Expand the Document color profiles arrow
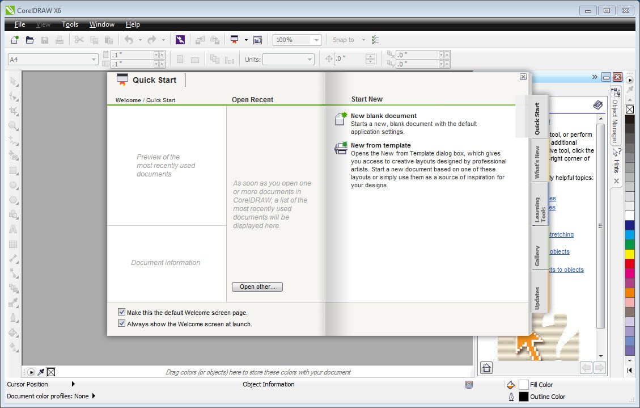640x408 pixels. point(94,396)
